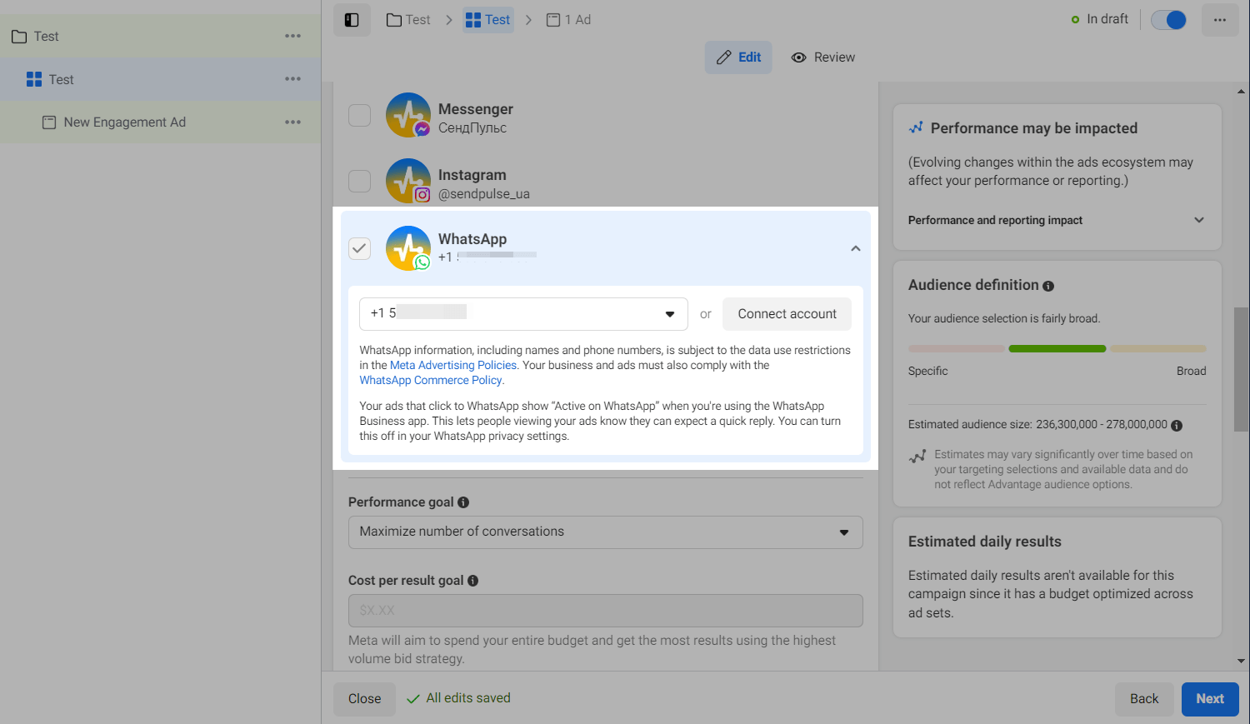The image size is (1250, 724).
Task: Click the Performance may be impacted icon
Action: pyautogui.click(x=916, y=128)
